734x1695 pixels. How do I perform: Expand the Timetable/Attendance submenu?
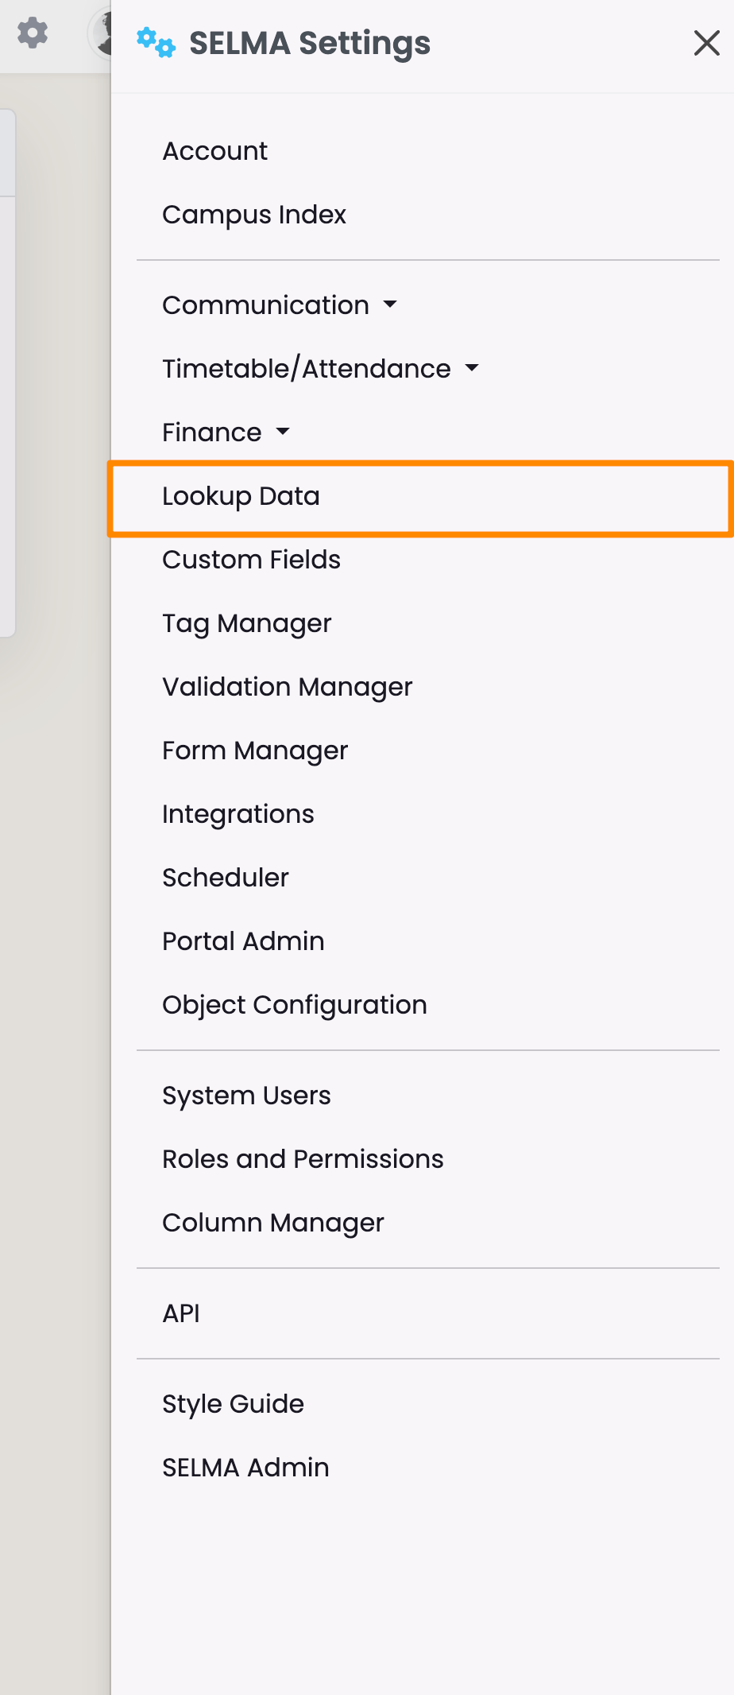(320, 369)
